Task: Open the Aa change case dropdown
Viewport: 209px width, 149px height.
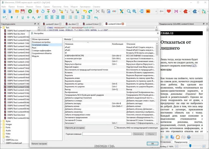Action: click(x=96, y=17)
